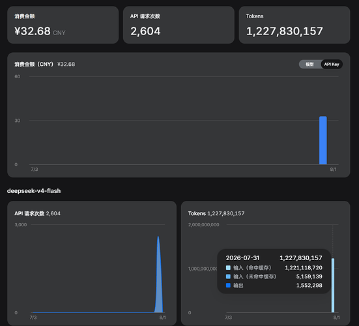359x326 pixels.
Task: Click the Tokens chart title in lower panel
Action: (x=197, y=213)
